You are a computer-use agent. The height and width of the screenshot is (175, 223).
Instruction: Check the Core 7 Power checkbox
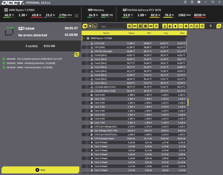pos(87,170)
